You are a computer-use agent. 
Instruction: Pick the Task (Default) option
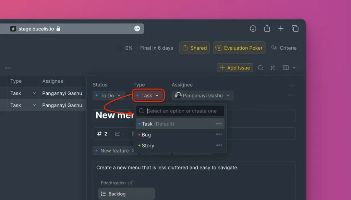tap(158, 124)
